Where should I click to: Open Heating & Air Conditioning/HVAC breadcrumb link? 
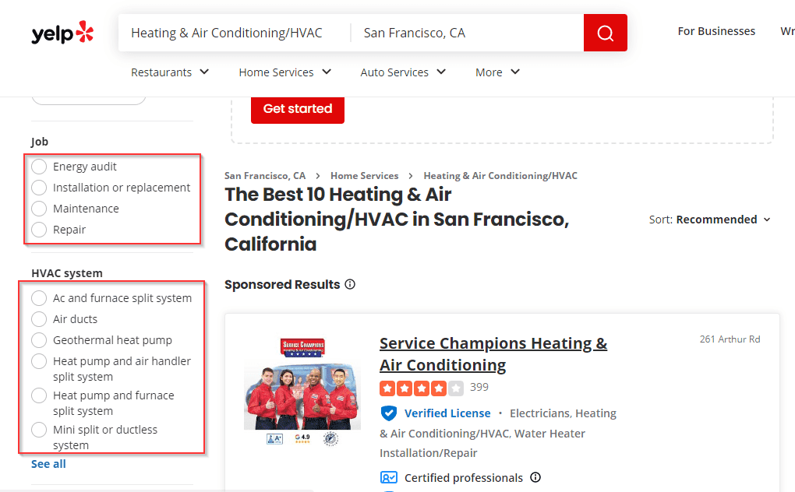pos(500,176)
